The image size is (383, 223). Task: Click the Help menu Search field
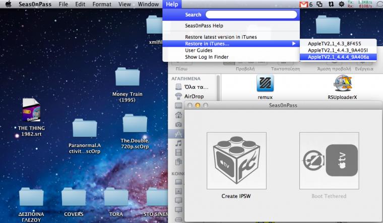point(251,15)
